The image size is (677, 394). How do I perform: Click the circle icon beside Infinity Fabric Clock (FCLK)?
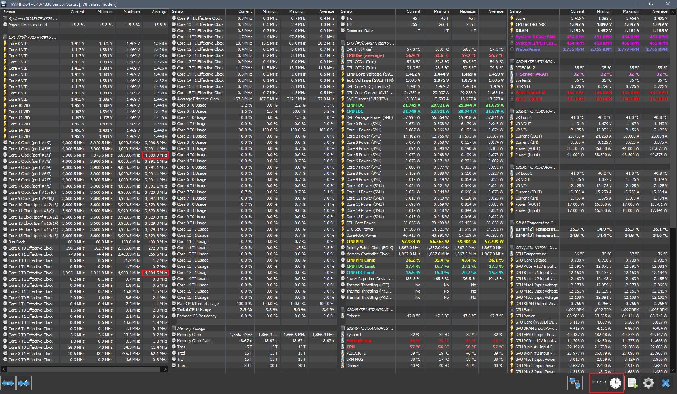[343, 248]
